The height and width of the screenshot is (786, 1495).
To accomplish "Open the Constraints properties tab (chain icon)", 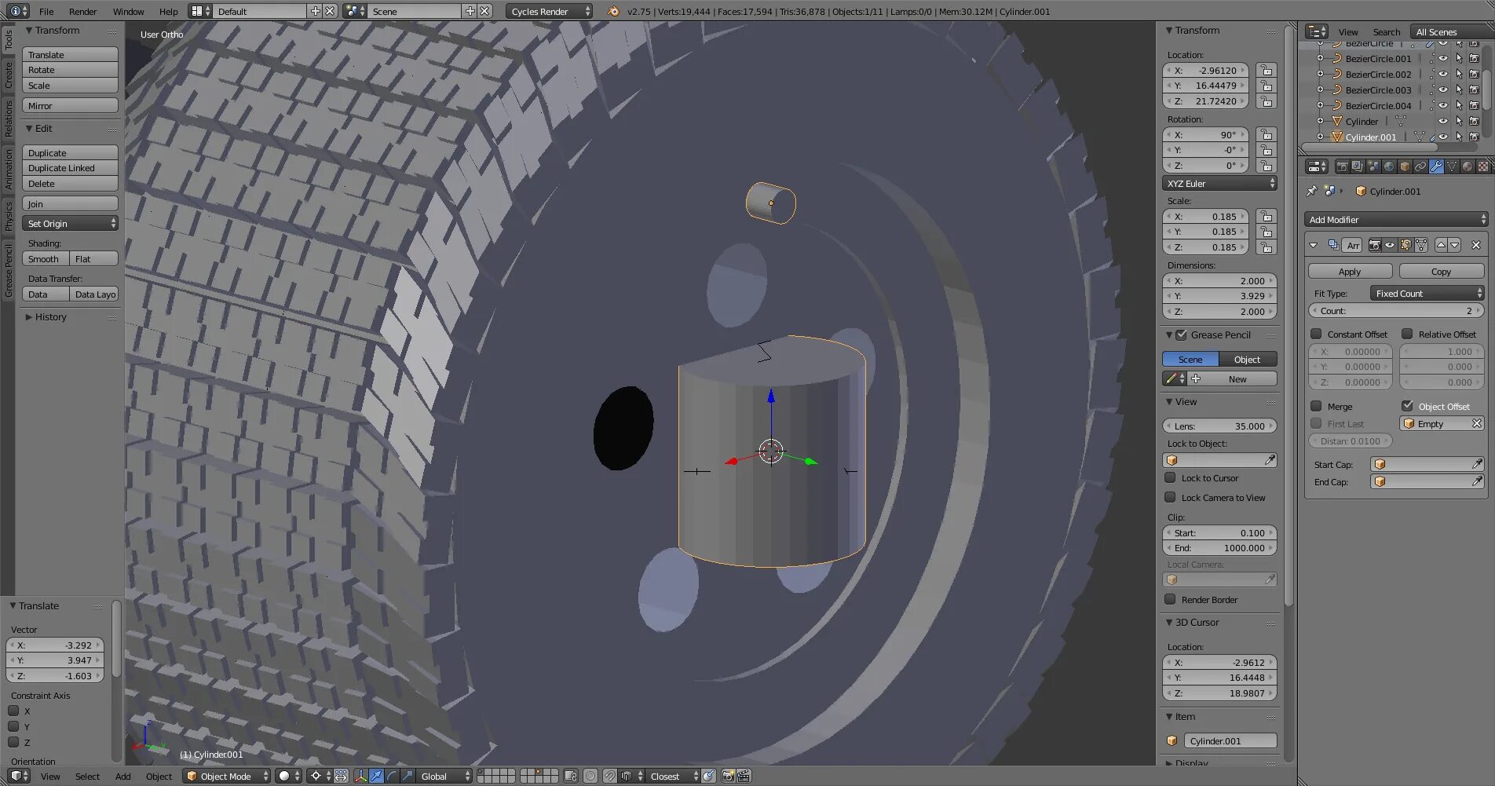I will [x=1420, y=166].
